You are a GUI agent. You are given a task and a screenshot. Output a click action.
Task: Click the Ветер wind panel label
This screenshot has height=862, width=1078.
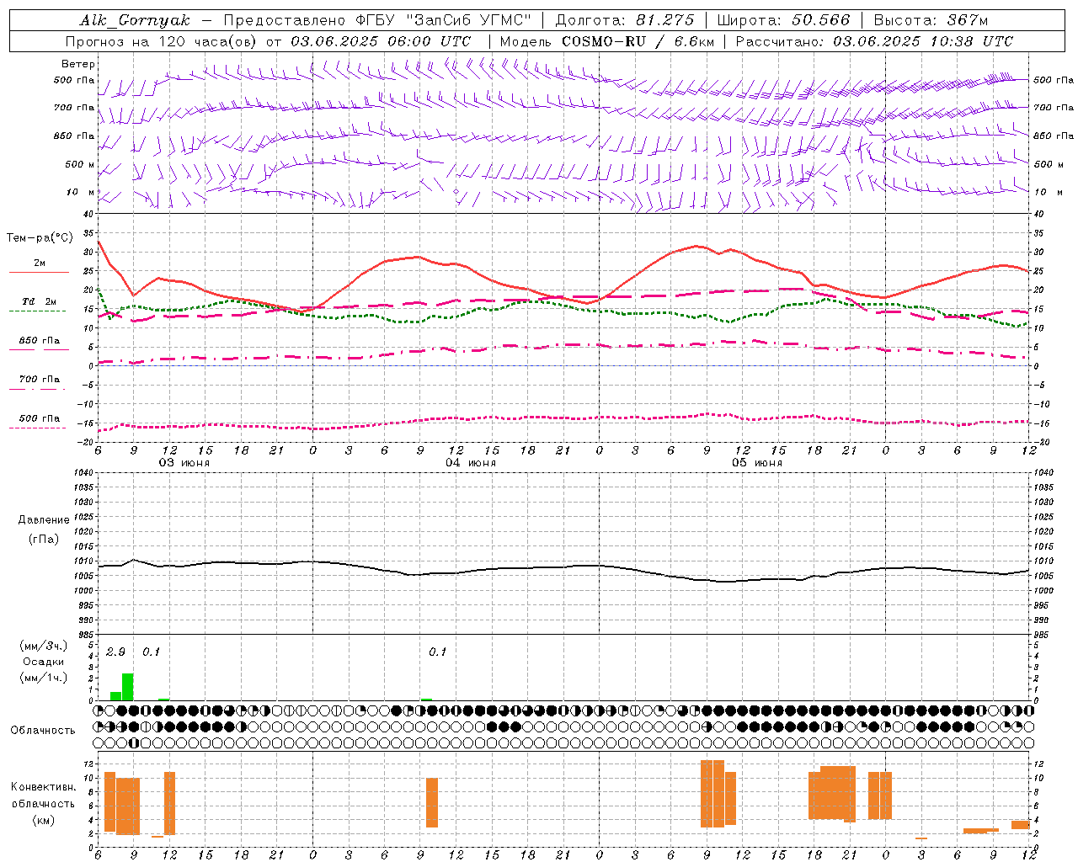tap(78, 64)
